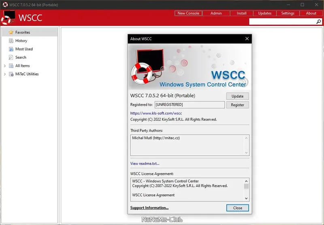Viewport: 324px width, 225px height.
Task: Select the Search magnifier icon in sidebar
Action: pyautogui.click(x=11, y=57)
